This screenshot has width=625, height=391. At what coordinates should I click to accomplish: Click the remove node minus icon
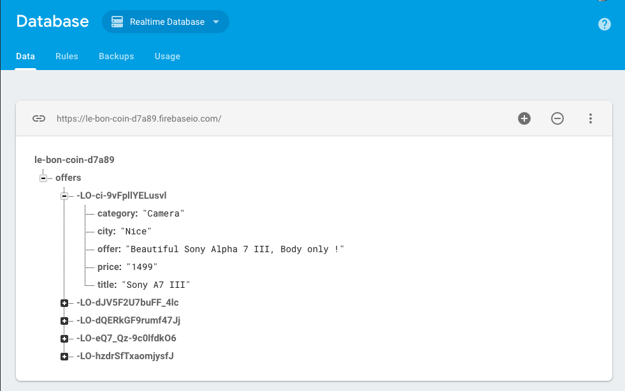[557, 118]
